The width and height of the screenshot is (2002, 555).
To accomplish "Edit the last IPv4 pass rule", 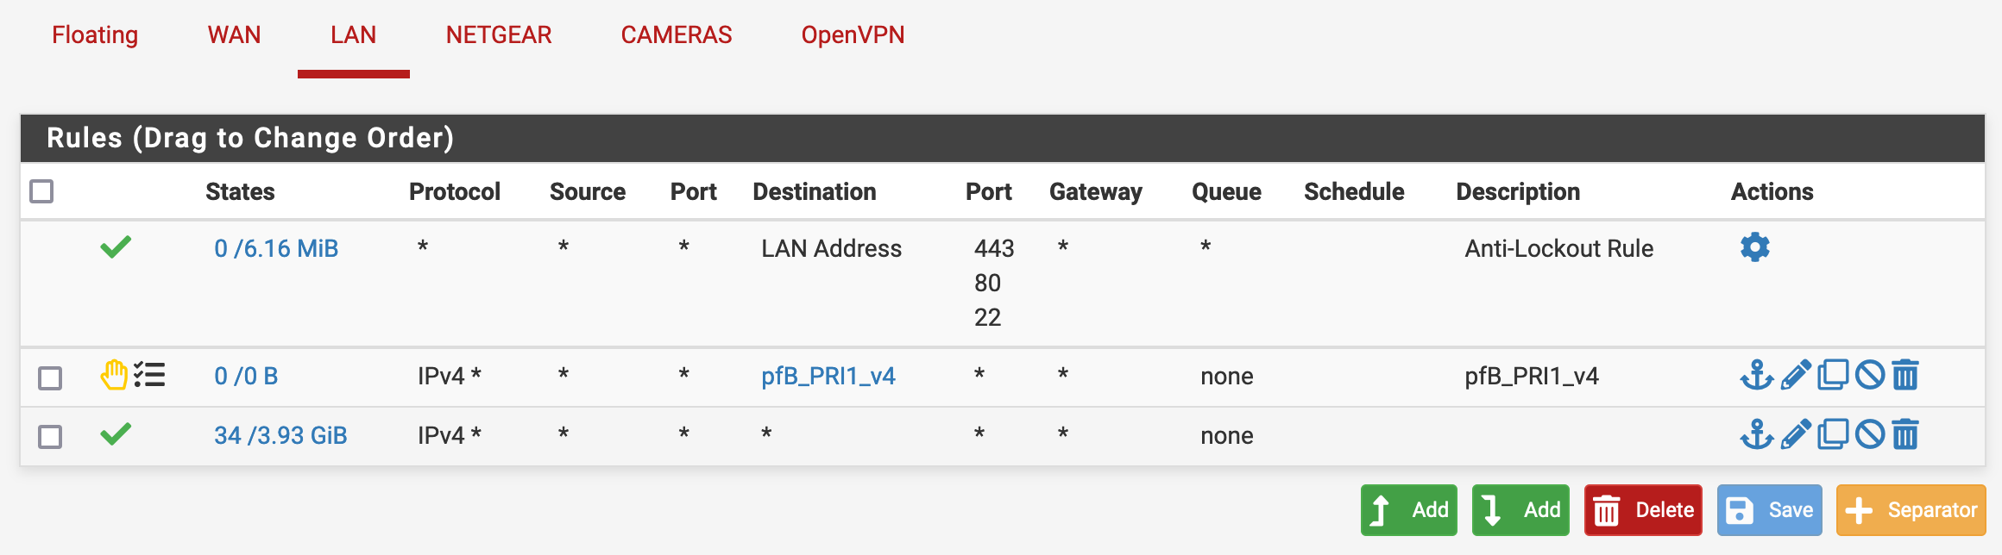I will point(1795,435).
